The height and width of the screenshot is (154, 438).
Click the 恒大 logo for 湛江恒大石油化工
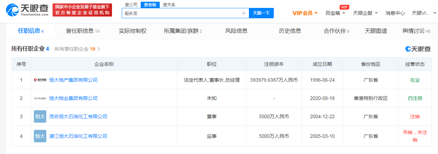click(40, 136)
